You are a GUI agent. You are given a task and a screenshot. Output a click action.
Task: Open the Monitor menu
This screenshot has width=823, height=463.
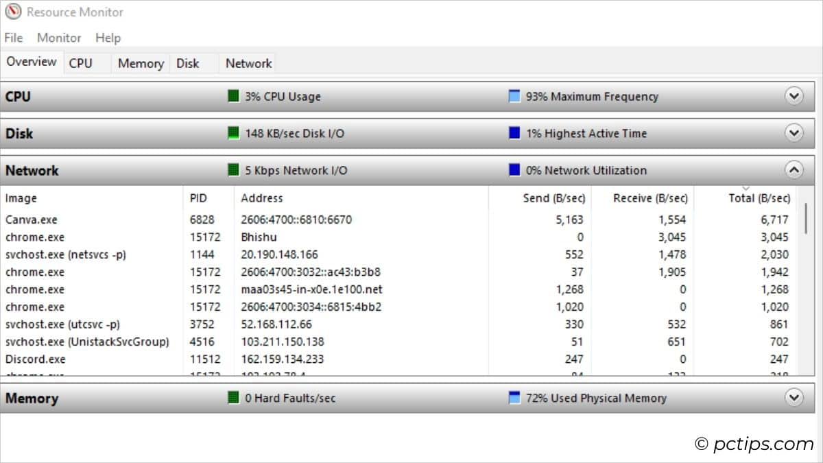pyautogui.click(x=58, y=38)
